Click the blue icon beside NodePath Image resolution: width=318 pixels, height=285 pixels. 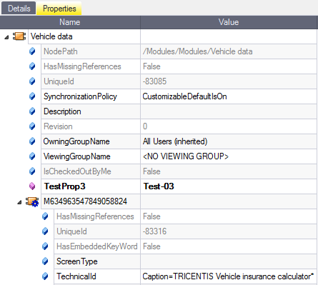pyautogui.click(x=32, y=51)
